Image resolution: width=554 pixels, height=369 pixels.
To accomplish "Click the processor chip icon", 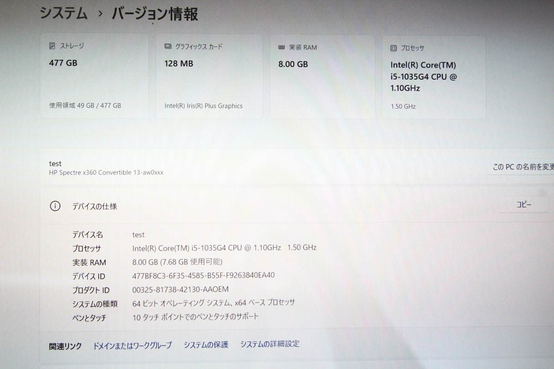I will pos(393,48).
